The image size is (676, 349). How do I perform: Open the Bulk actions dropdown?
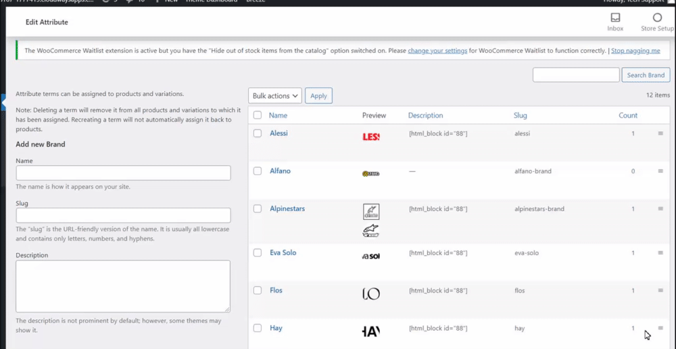point(275,96)
